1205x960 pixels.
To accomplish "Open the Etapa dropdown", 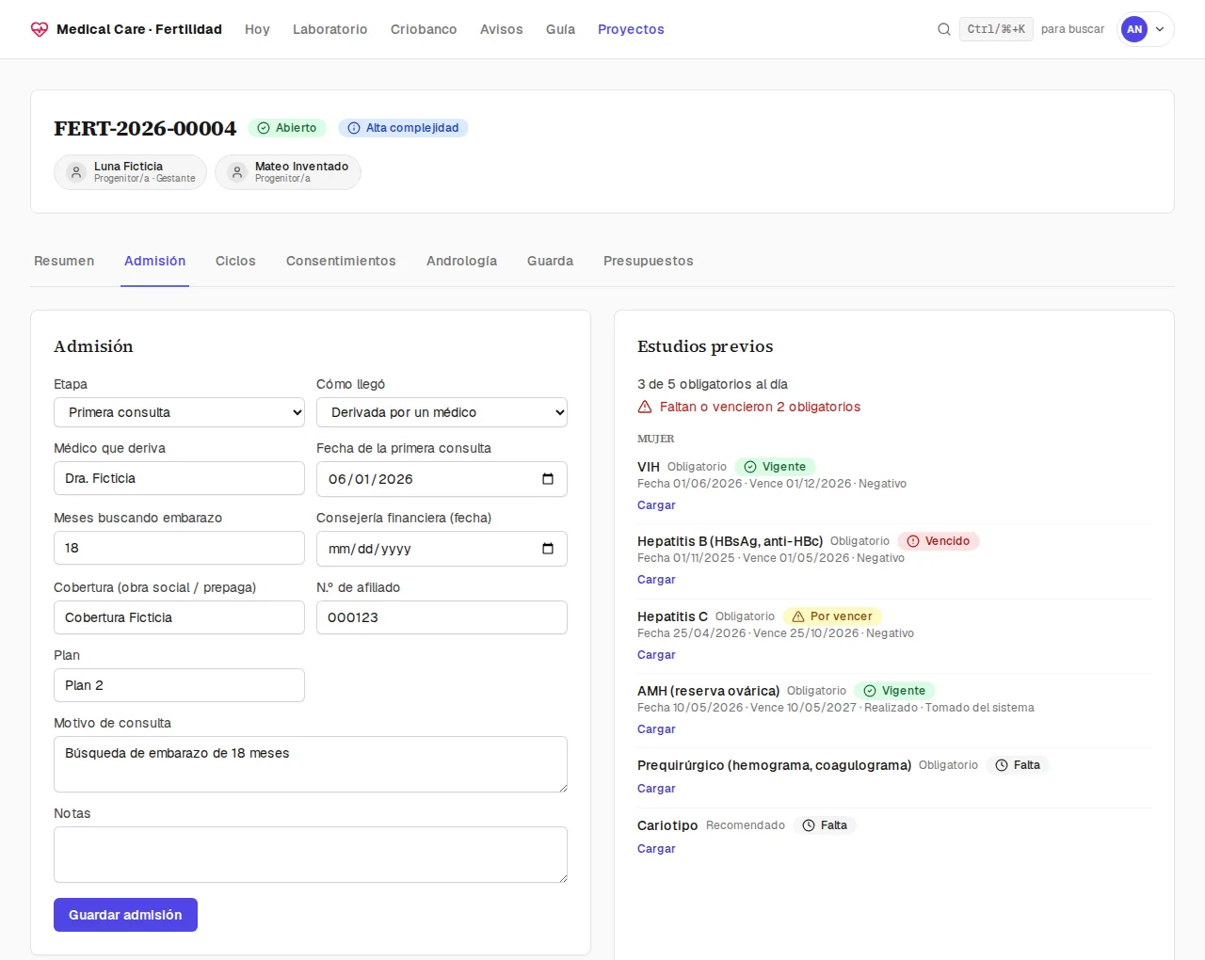I will tap(179, 412).
